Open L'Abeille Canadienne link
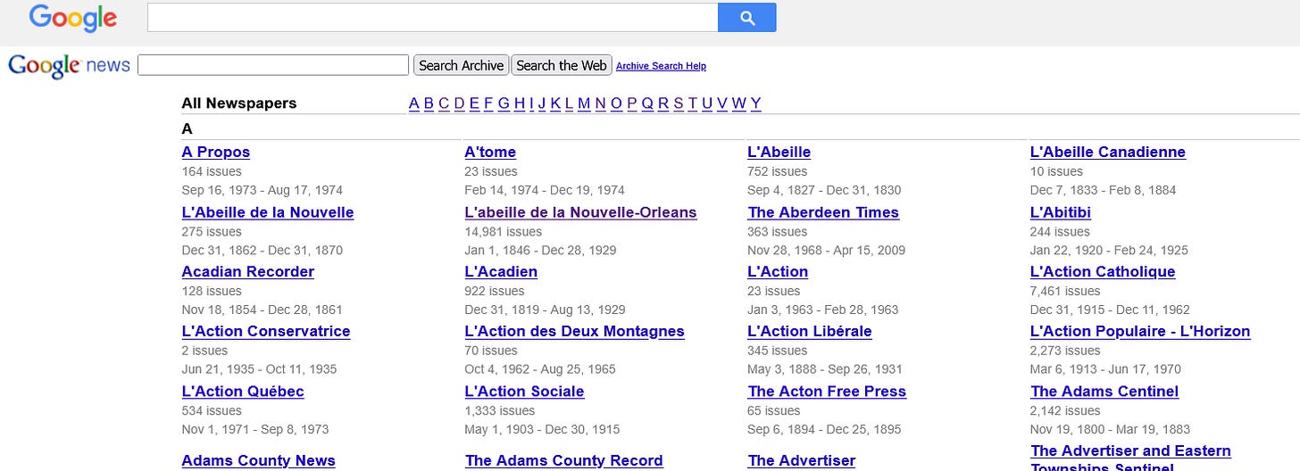The image size is (1300, 471). [x=1107, y=153]
